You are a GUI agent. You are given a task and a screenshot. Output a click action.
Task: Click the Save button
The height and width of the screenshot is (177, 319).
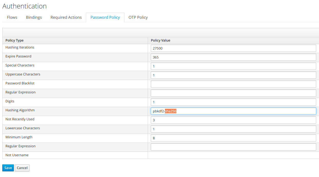[x=8, y=168]
